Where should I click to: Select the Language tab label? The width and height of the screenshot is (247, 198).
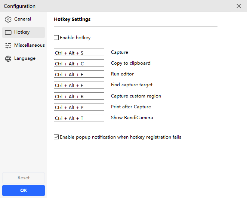pos(25,58)
